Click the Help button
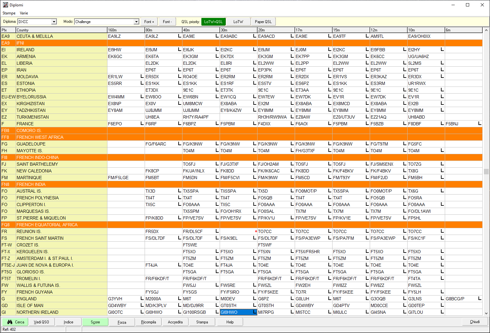This screenshot has width=490, height=333. coord(230,322)
